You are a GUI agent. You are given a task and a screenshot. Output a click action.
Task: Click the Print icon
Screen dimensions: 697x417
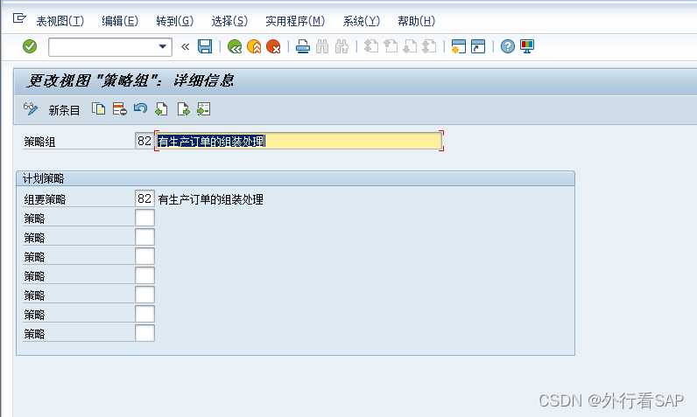point(303,46)
